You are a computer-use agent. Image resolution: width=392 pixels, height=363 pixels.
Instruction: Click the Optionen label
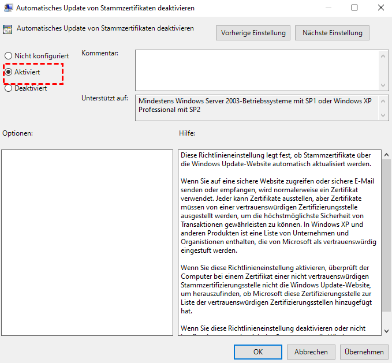point(17,133)
